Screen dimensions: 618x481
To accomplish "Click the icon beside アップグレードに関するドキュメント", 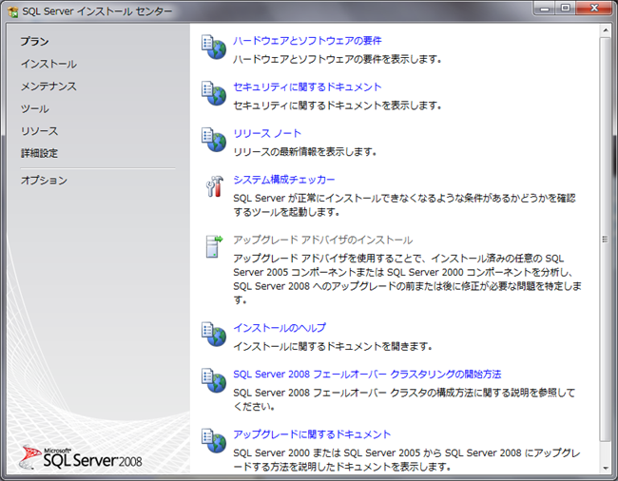I will (214, 441).
